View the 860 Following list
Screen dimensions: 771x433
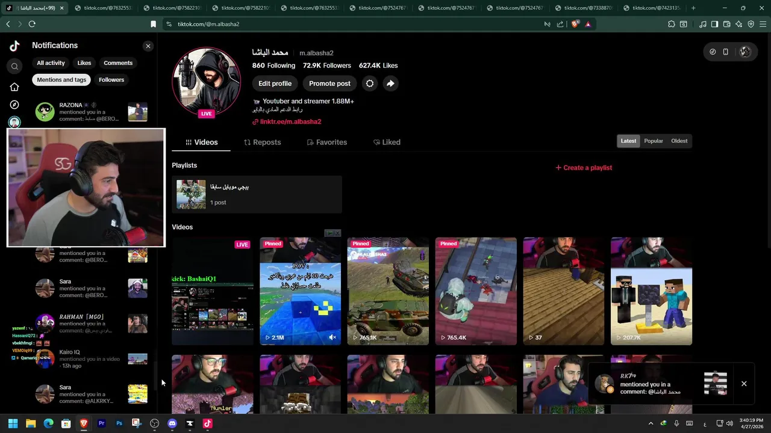pos(273,66)
